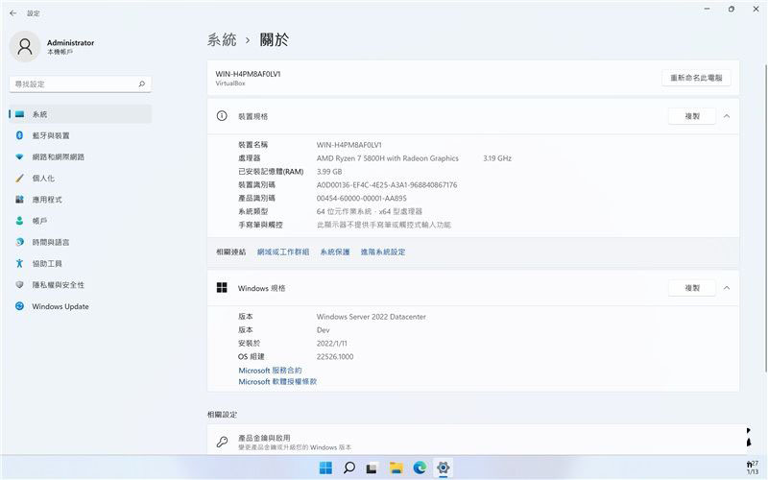Viewport: 768px width, 480px height.
Task: Open 網路和網際網路 network settings
Action: [58, 156]
